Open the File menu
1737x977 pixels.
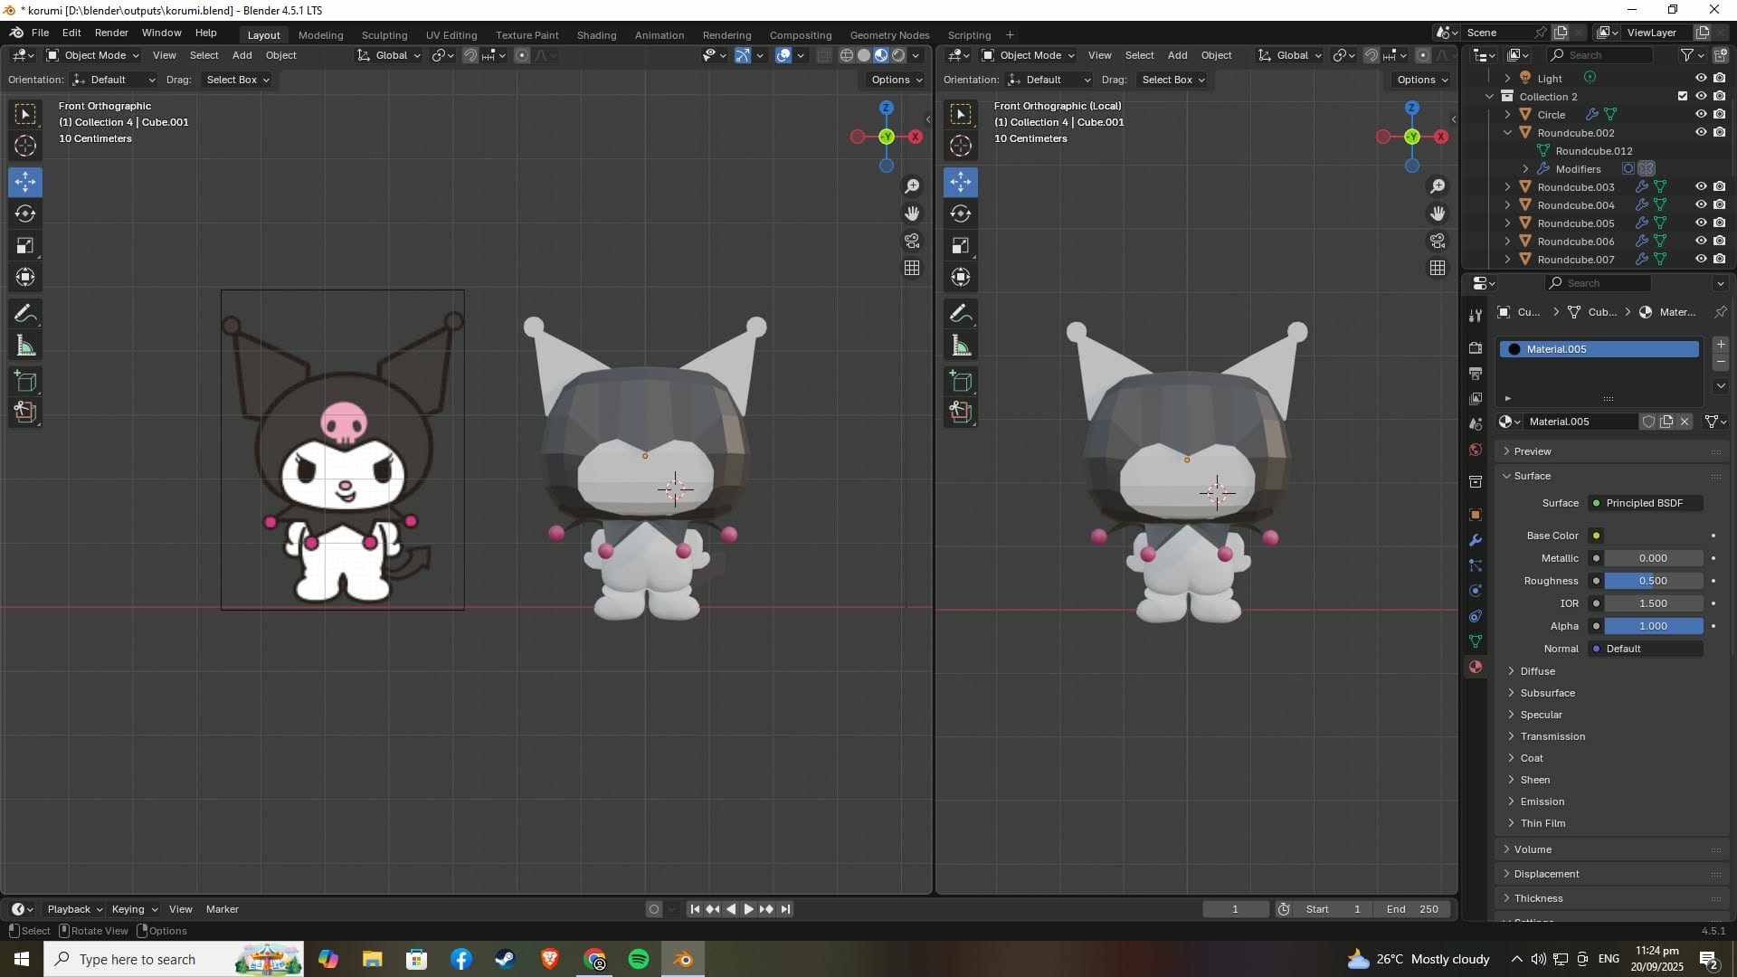point(40,33)
